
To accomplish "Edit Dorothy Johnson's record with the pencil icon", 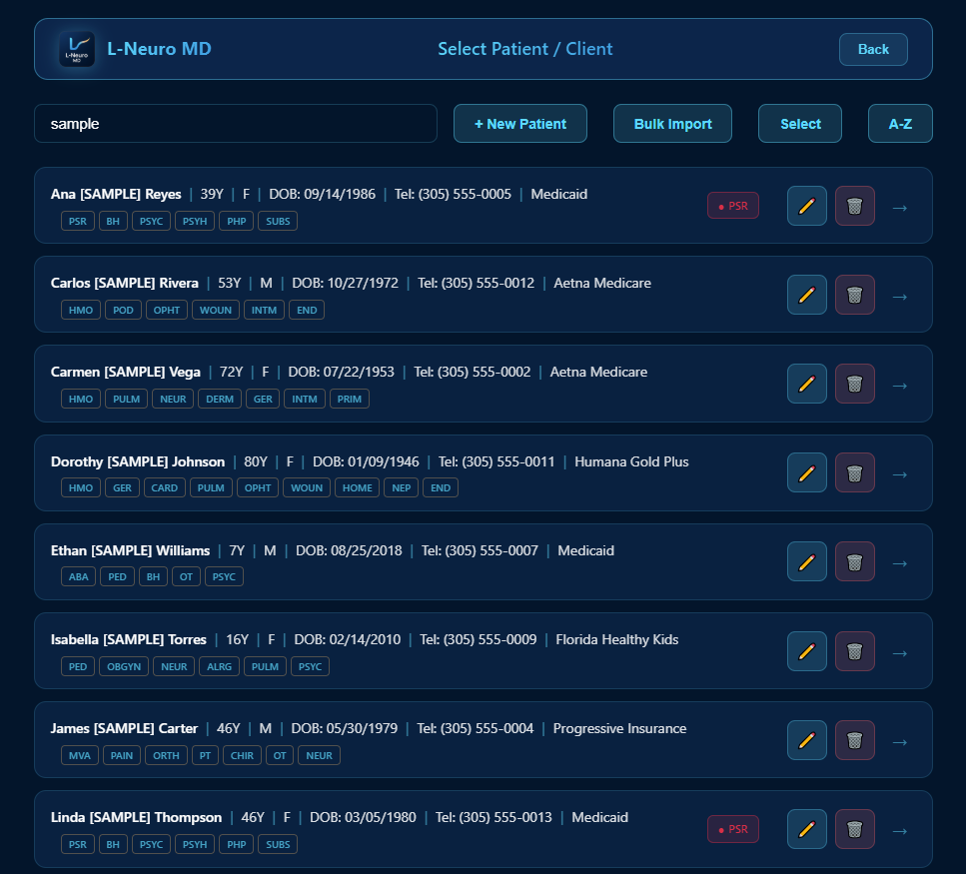I will 806,472.
